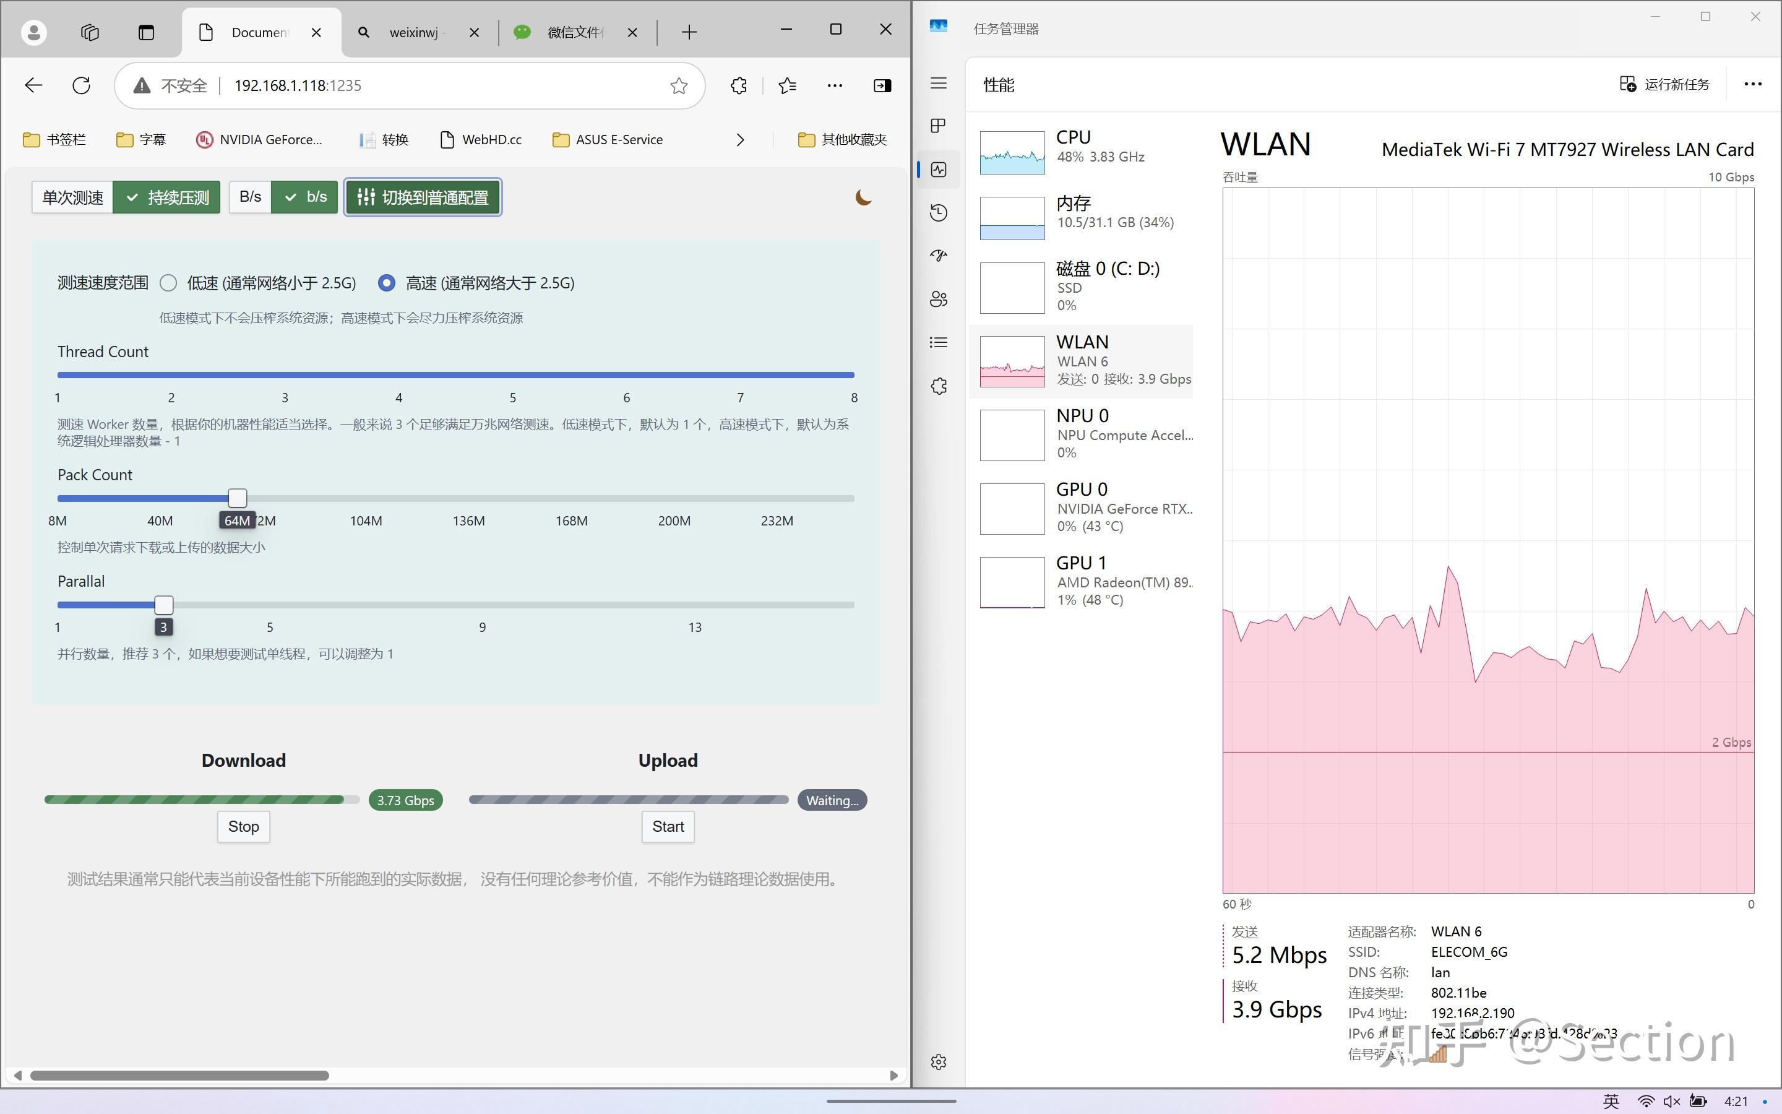
Task: Switch to 单次测速 mode
Action: click(72, 197)
